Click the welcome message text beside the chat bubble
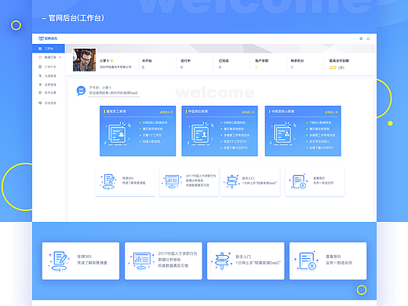Viewport: 408px width, 306px height. [x=113, y=90]
